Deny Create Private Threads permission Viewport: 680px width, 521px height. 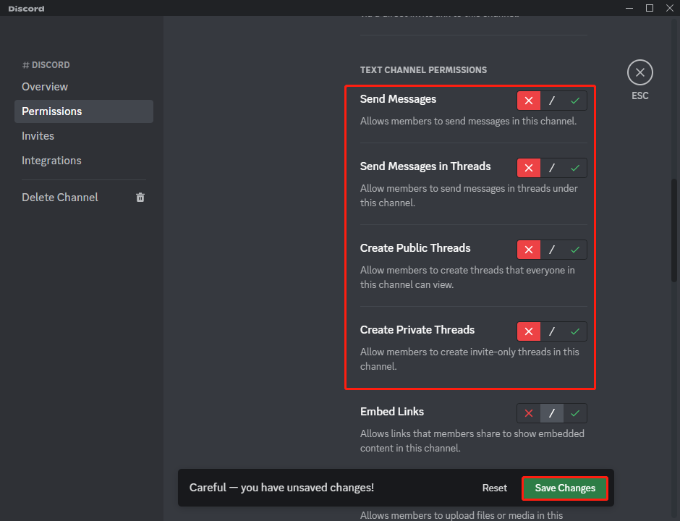coord(529,331)
